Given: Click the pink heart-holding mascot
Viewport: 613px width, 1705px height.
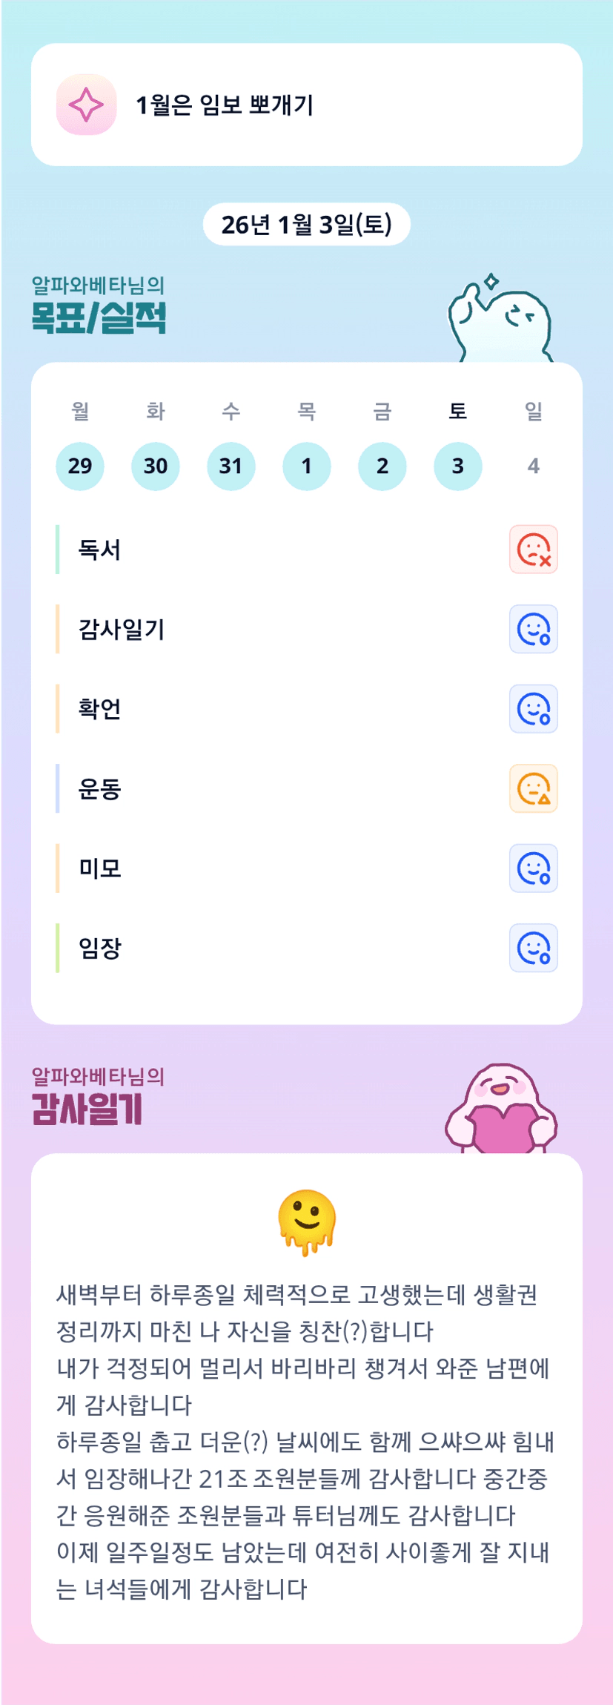Looking at the screenshot, I should (502, 1109).
